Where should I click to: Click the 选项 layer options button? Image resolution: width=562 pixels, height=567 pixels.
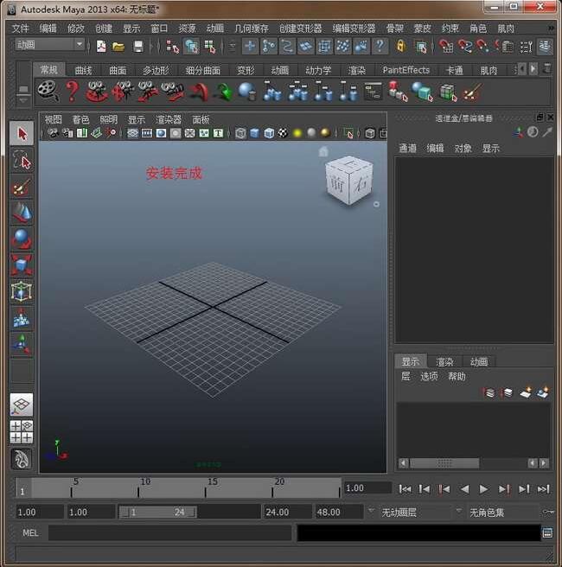429,377
